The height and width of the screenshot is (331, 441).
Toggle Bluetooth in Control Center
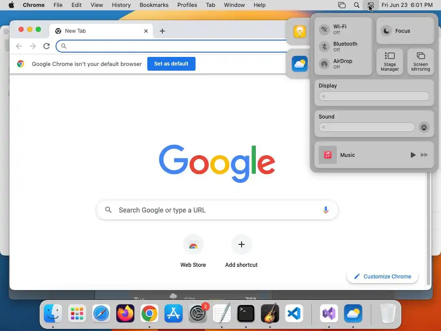[x=324, y=47]
